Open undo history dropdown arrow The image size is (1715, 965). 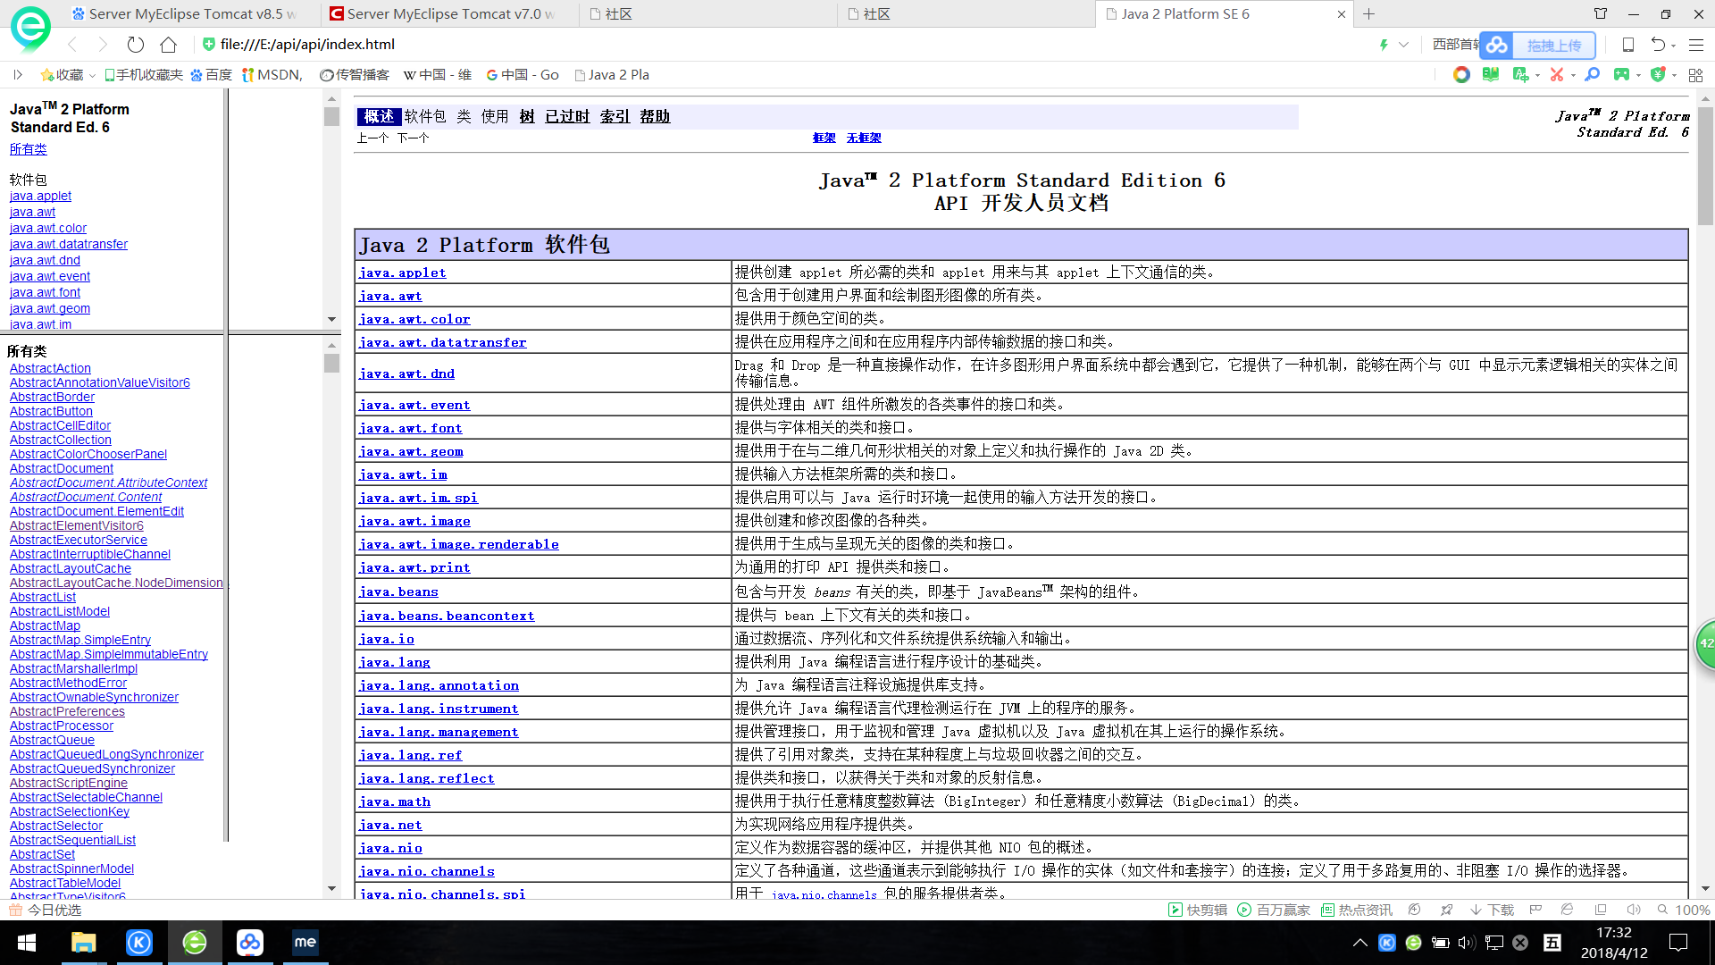pyautogui.click(x=1673, y=46)
